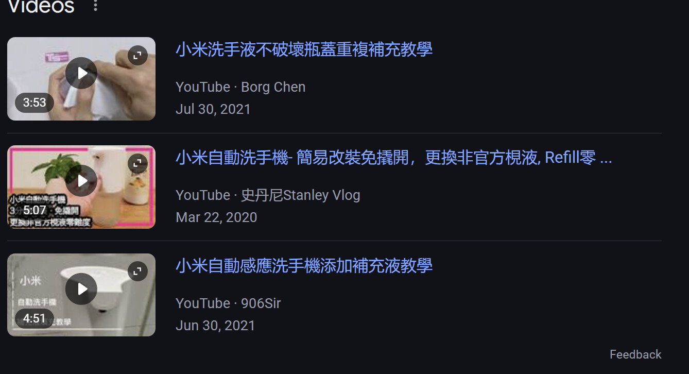
Task: Click the Videos section heading
Action: point(41,6)
